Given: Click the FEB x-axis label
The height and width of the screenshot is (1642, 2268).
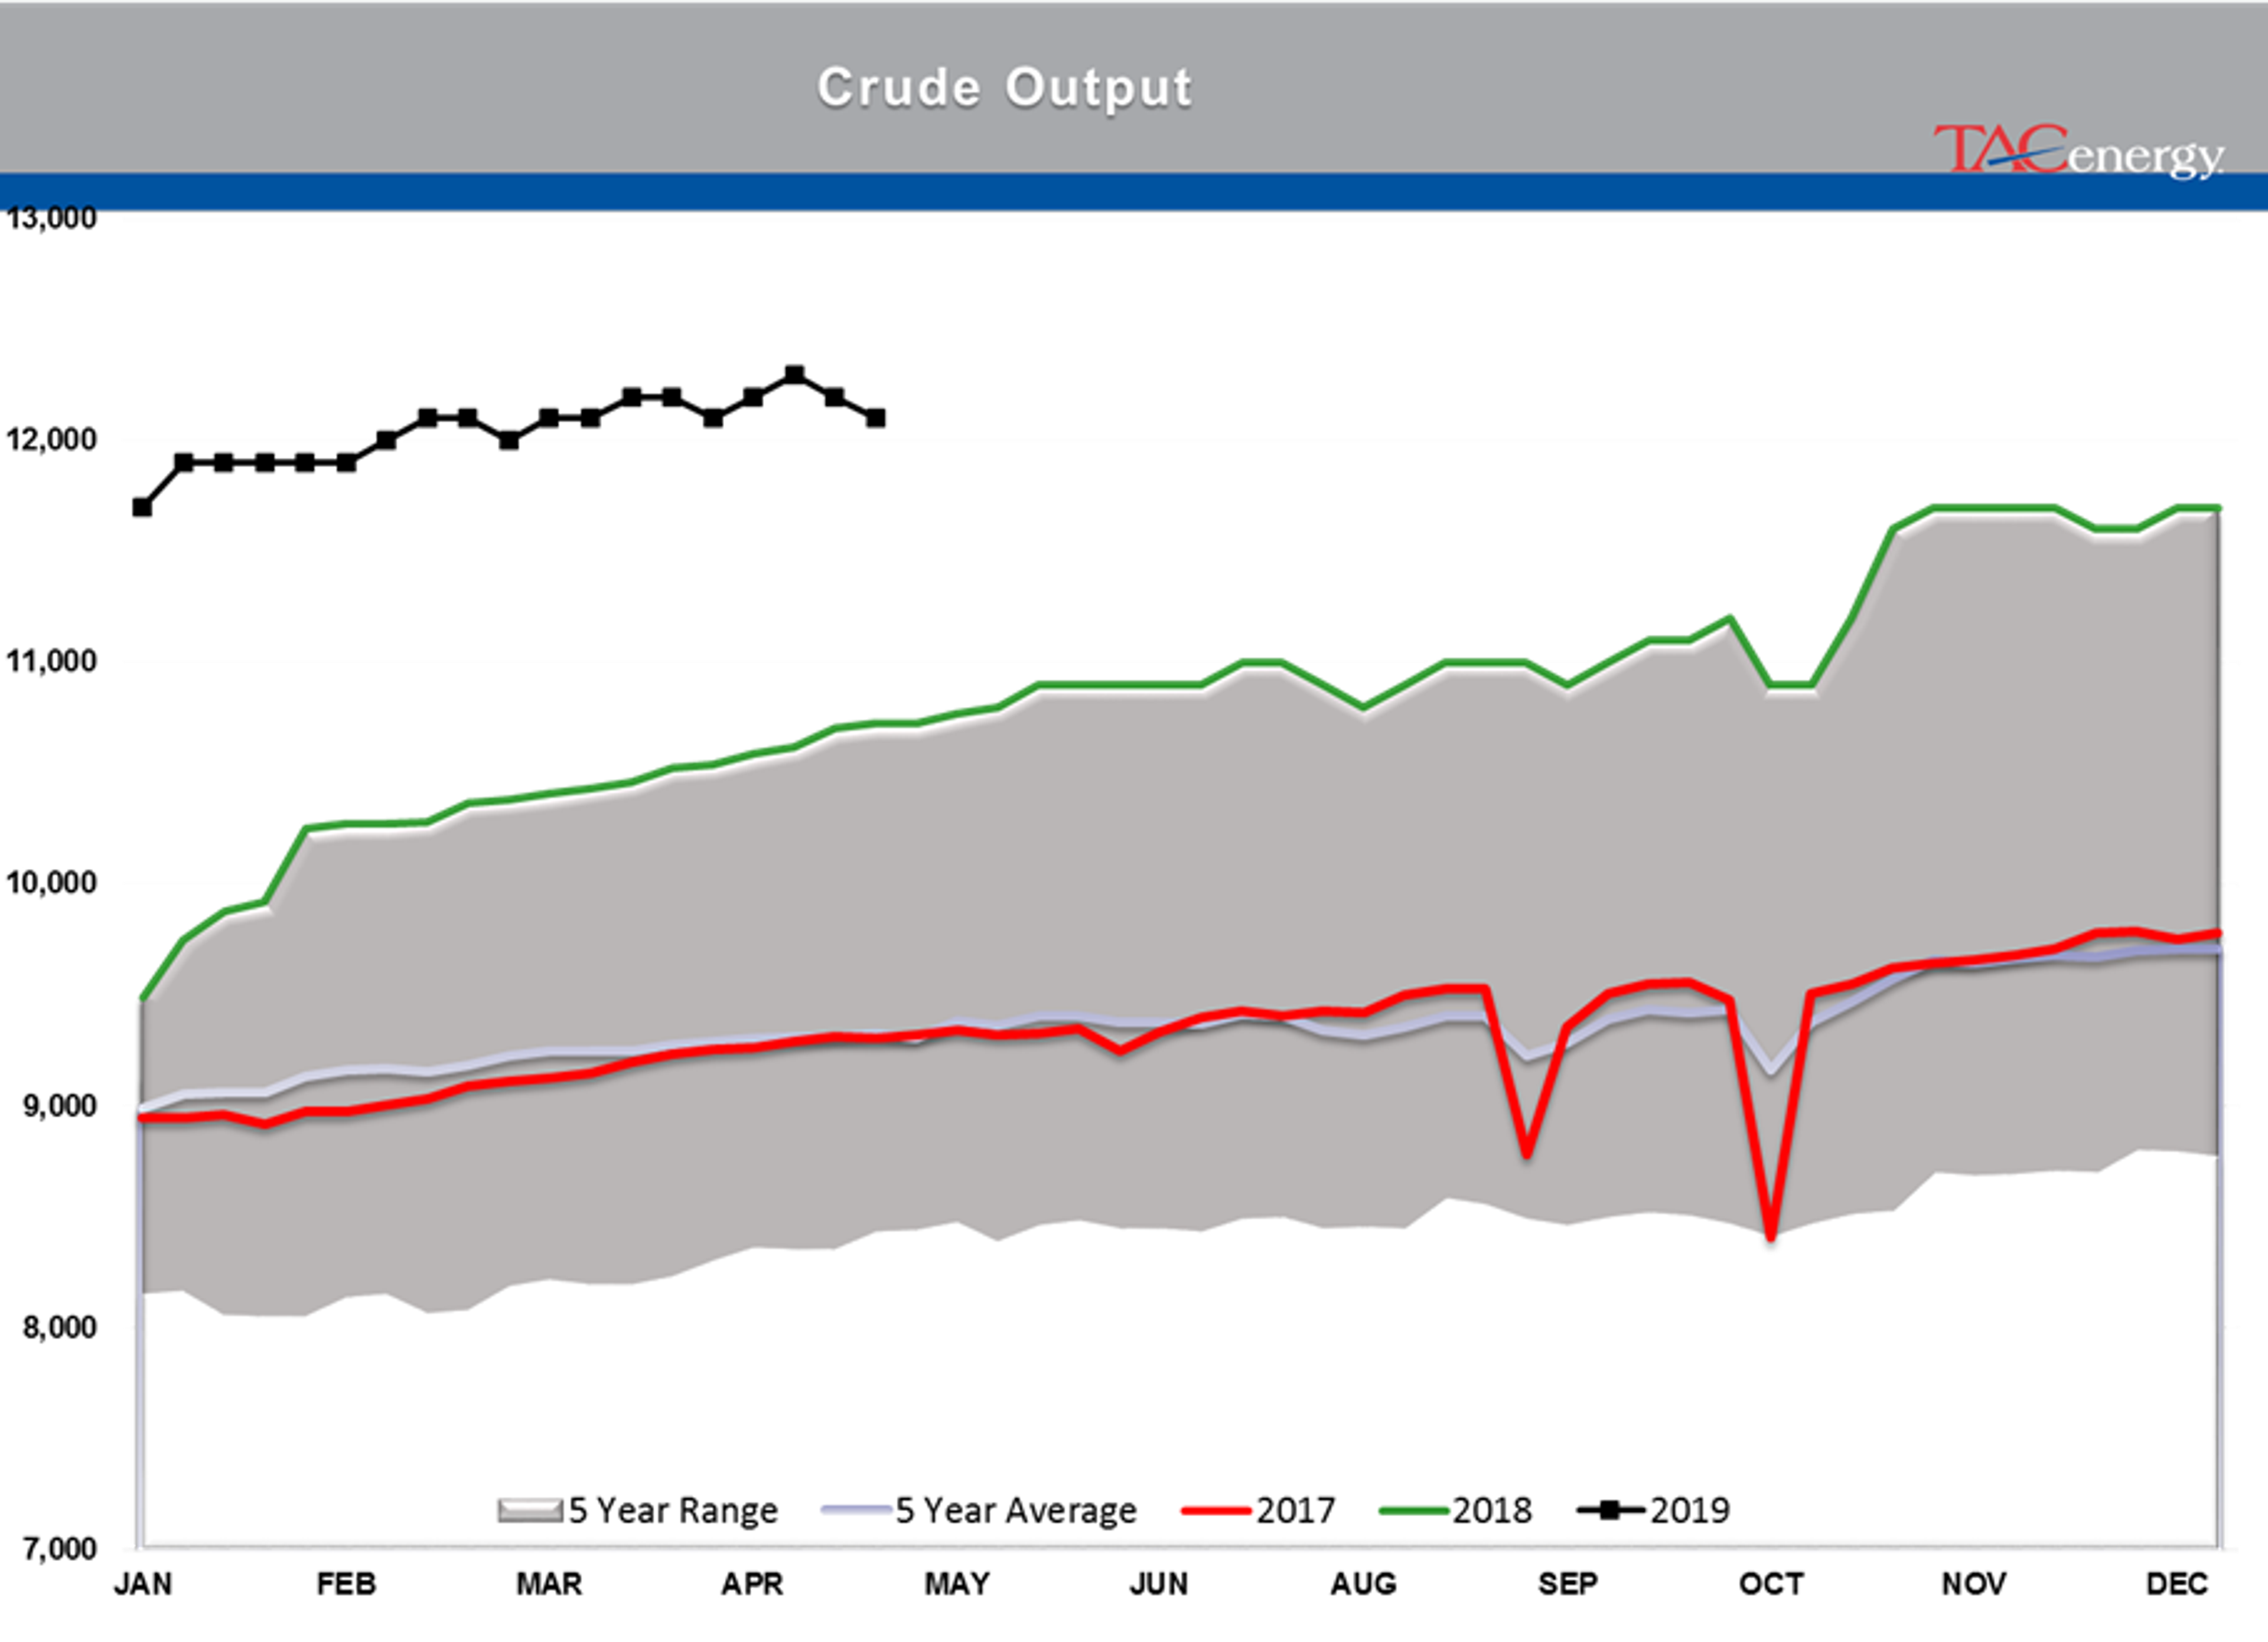Looking at the screenshot, I should pos(346,1584).
